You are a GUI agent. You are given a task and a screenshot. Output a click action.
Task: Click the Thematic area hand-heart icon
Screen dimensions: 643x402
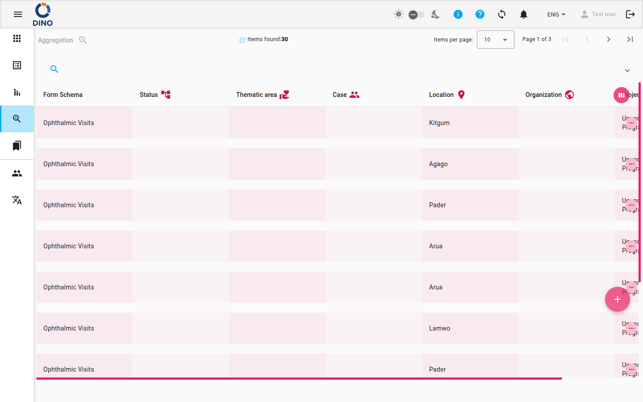[284, 95]
